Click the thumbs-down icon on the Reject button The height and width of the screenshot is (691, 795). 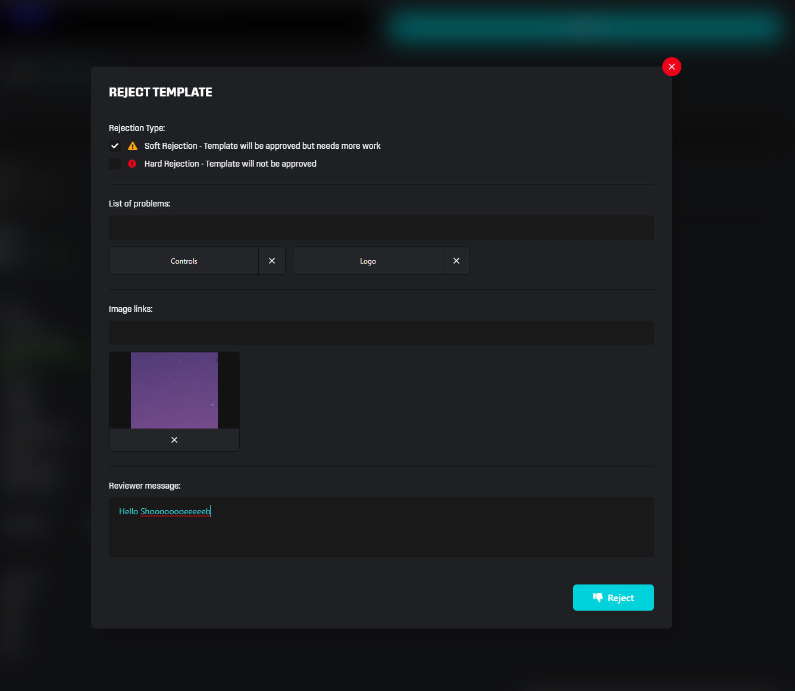point(599,597)
